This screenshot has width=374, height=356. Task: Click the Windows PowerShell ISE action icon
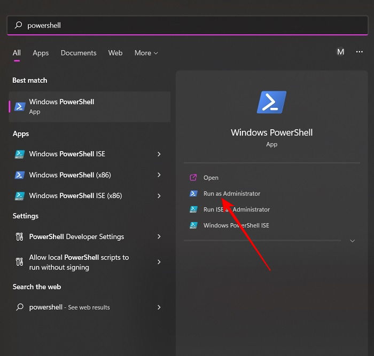coord(193,225)
